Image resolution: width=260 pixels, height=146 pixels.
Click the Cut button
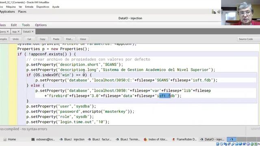click(29, 39)
